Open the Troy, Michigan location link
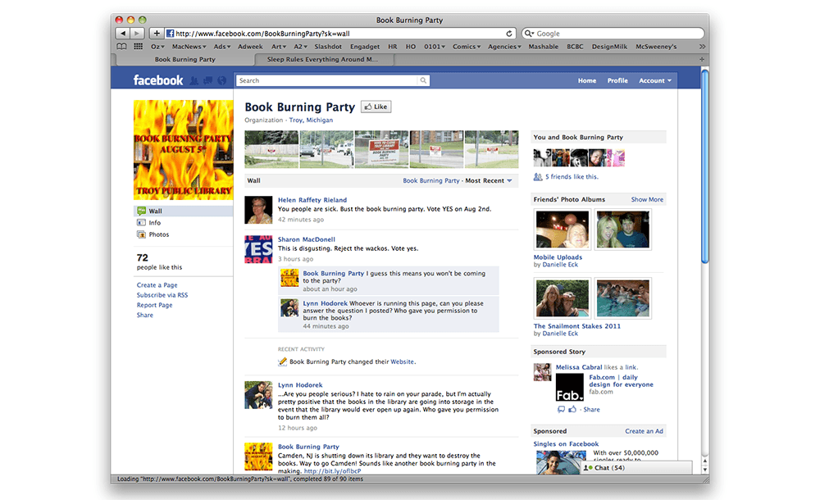 311,120
